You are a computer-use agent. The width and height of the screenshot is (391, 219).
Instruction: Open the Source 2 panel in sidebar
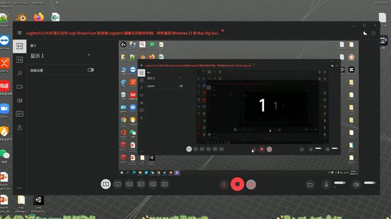click(19, 60)
